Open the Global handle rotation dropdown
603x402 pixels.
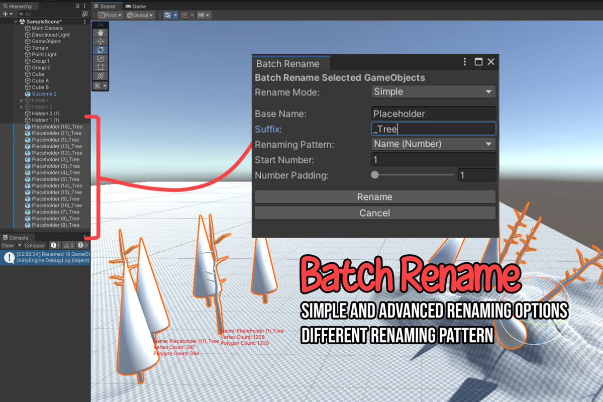point(140,15)
